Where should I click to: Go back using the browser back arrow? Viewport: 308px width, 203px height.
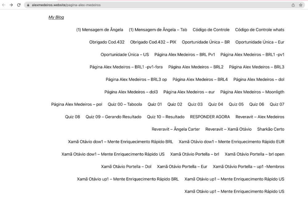click(x=4, y=5)
